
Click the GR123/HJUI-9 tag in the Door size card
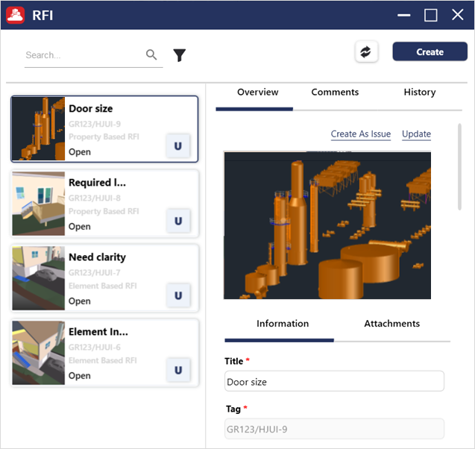(x=95, y=124)
